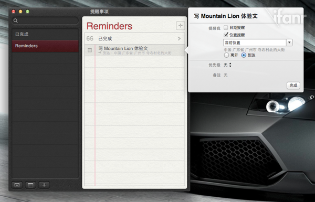Click the Reminders heading title

pyautogui.click(x=109, y=26)
